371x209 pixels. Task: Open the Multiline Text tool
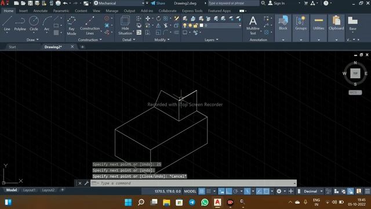[x=253, y=26]
